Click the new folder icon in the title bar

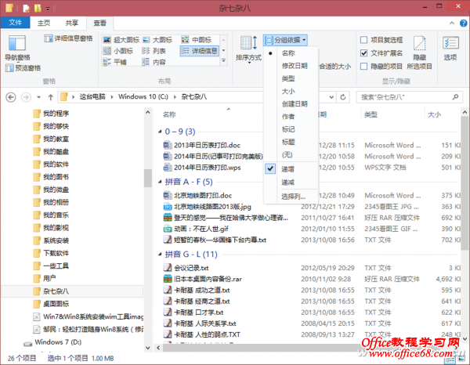point(38,8)
